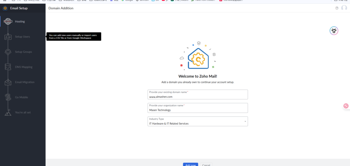This screenshot has width=350, height=166.
Task: Click the Email Setup logo icon
Action: [5, 8]
